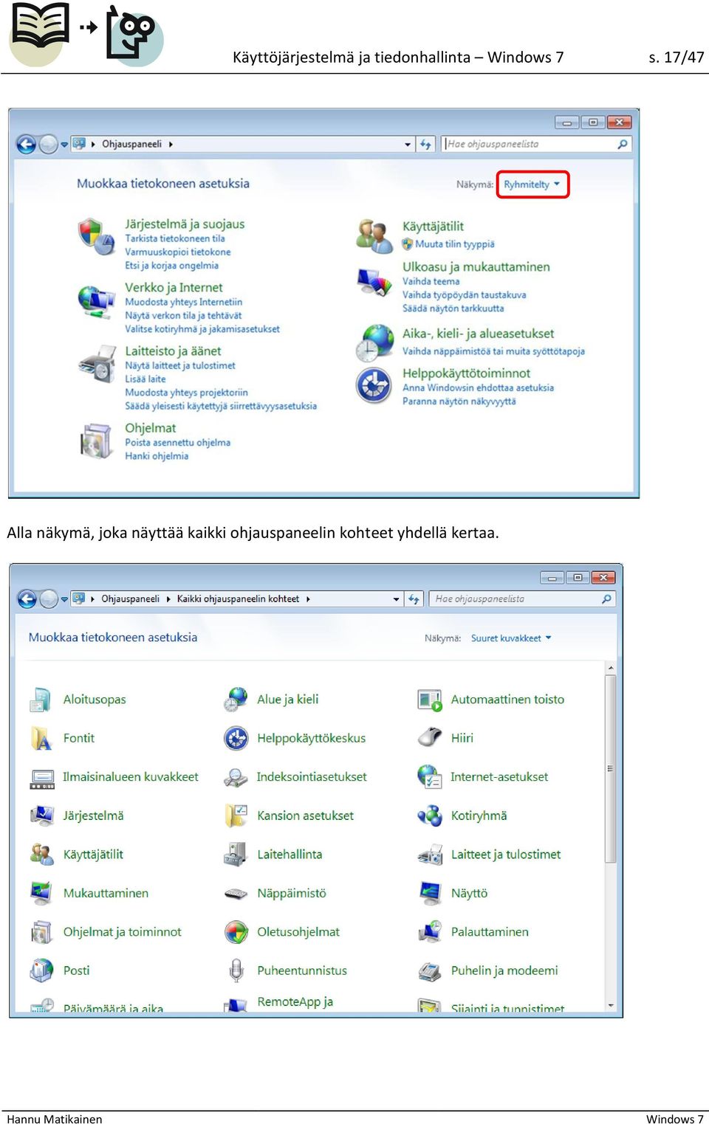Click Muuta tilin tyyppiä
709x1124 pixels.
point(455,244)
